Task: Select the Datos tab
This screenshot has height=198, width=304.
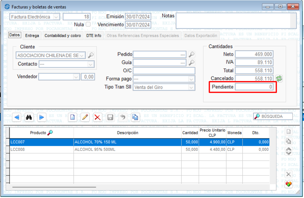Action: click(15, 35)
